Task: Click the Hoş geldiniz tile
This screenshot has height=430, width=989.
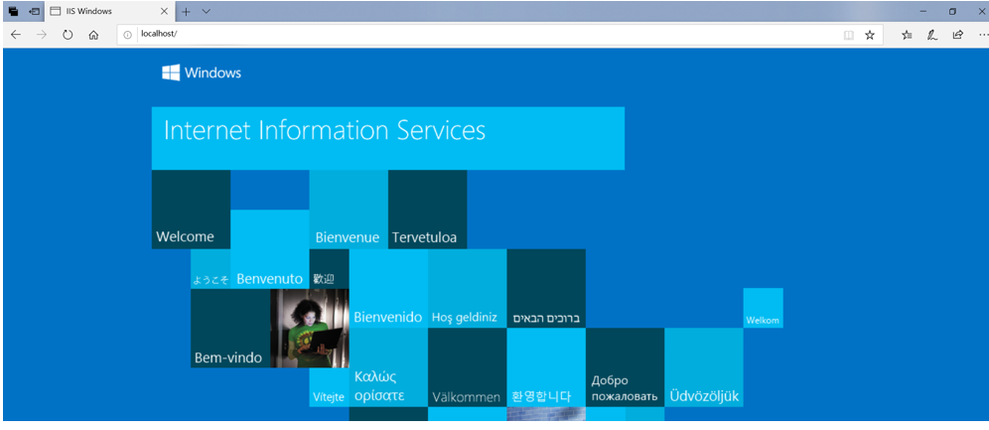Action: [468, 289]
